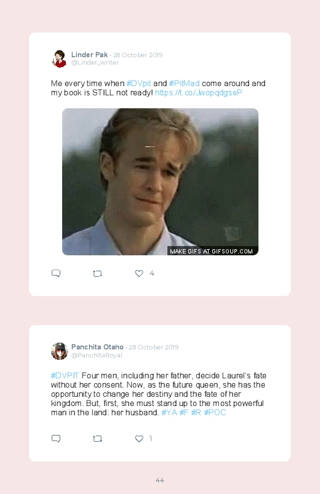Open the crying man GIF image
This screenshot has height=494, width=320.
160,181
